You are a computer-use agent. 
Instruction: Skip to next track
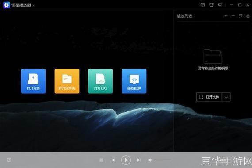(x=139, y=160)
